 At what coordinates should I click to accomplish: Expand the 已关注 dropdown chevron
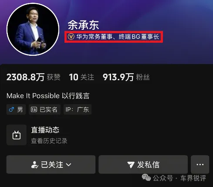coord(68,165)
